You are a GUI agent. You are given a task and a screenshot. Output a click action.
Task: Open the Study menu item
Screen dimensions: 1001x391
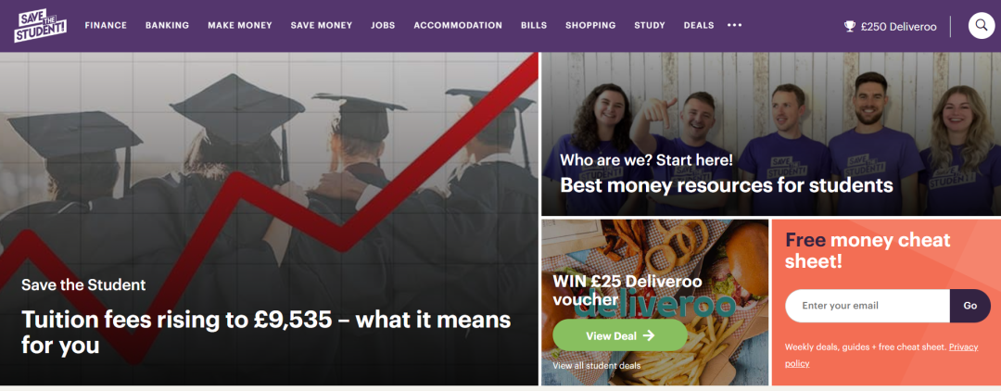point(650,26)
